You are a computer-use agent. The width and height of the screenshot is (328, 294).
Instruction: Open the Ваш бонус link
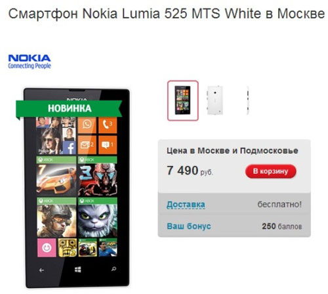[189, 226]
